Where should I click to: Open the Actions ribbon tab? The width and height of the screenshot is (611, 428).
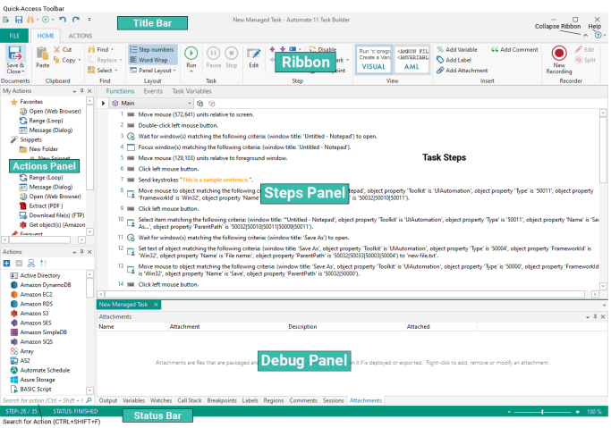pos(81,36)
